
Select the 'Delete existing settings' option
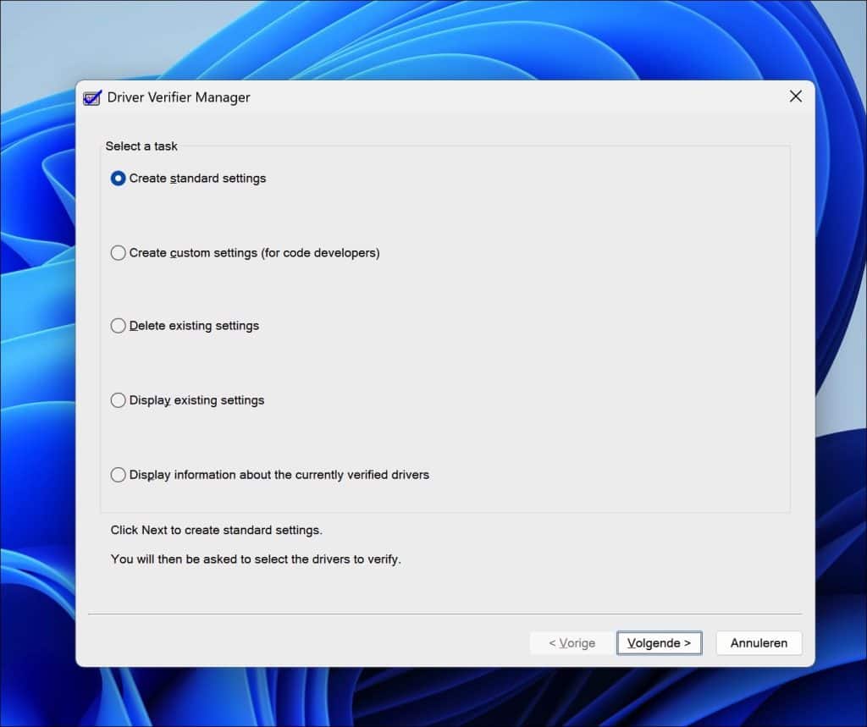(x=119, y=326)
